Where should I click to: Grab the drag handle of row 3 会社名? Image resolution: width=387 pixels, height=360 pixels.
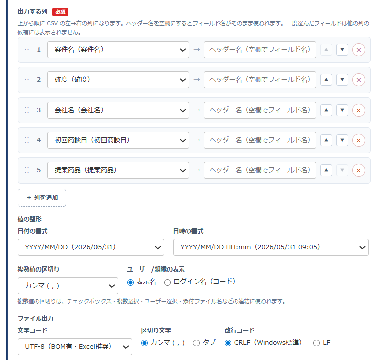[27, 110]
